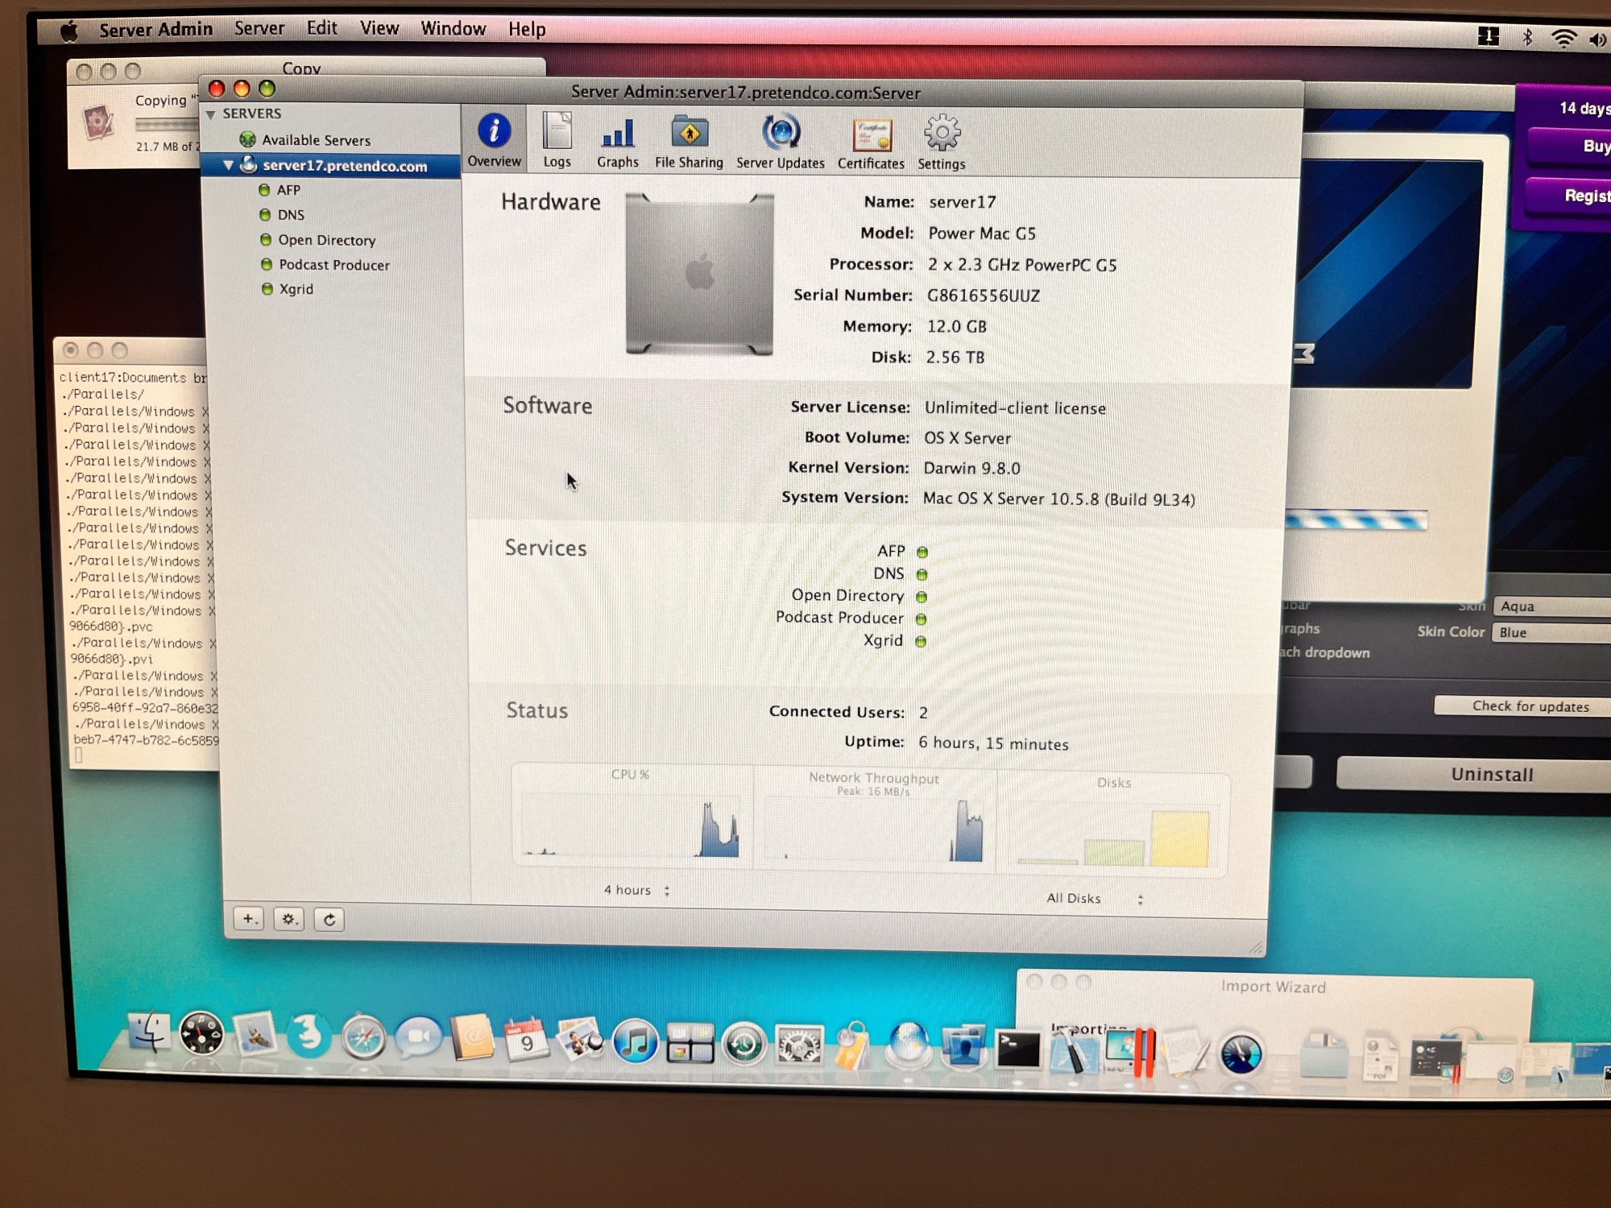Click the refresh button below server list

point(329,920)
